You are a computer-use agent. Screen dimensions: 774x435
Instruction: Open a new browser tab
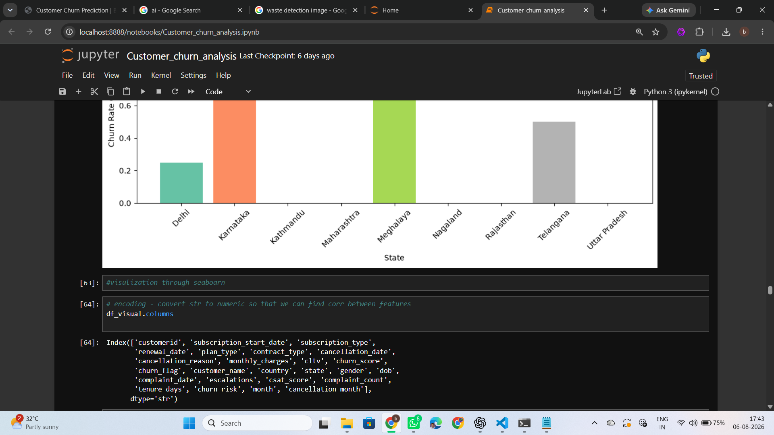pyautogui.click(x=604, y=10)
